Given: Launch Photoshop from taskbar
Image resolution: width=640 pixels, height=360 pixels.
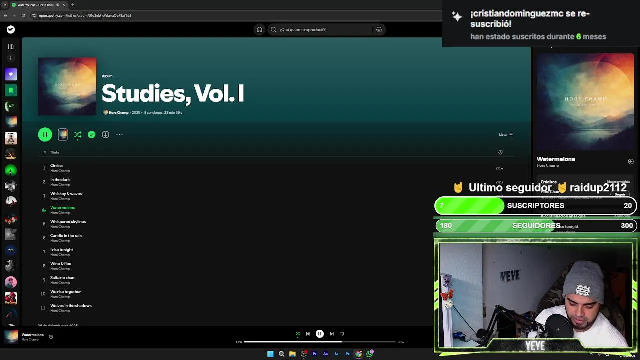Looking at the screenshot, I should pos(347,354).
